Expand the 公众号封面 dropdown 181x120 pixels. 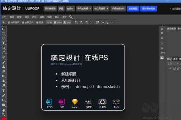(x=101, y=9)
